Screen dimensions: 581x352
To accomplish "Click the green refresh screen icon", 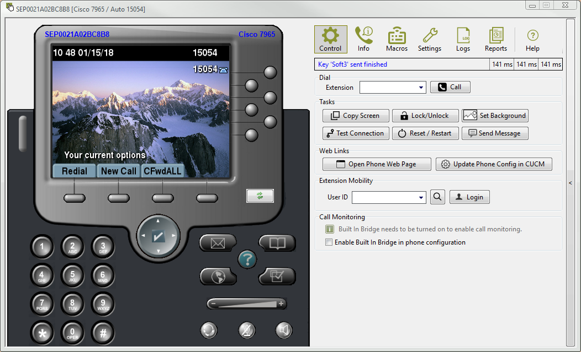I will coord(260,196).
